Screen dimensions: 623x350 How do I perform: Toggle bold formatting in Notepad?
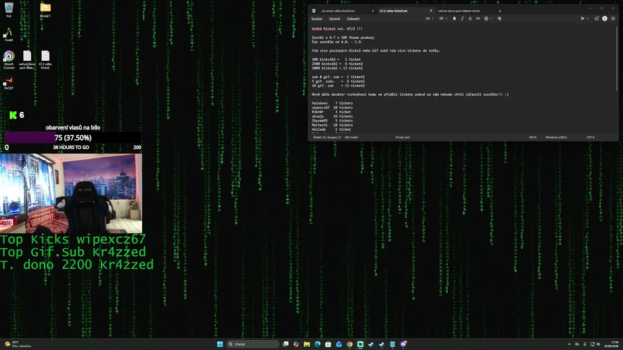[x=455, y=18]
